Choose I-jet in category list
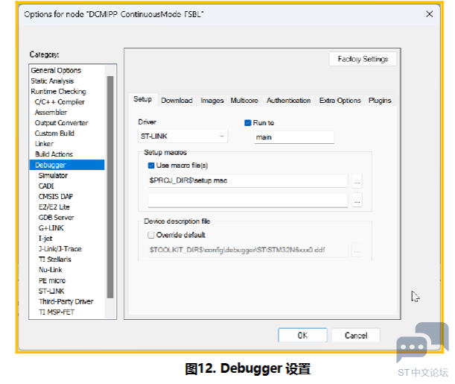The height and width of the screenshot is (384, 455). tap(45, 239)
